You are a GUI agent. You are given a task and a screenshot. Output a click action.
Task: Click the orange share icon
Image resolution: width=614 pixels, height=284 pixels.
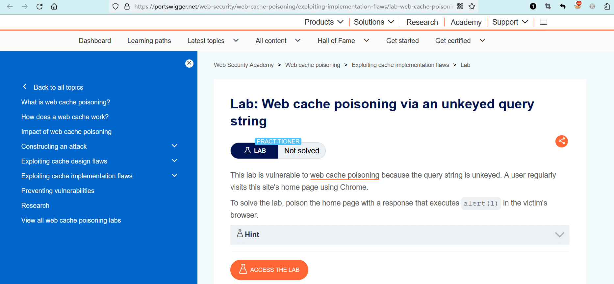(561, 141)
